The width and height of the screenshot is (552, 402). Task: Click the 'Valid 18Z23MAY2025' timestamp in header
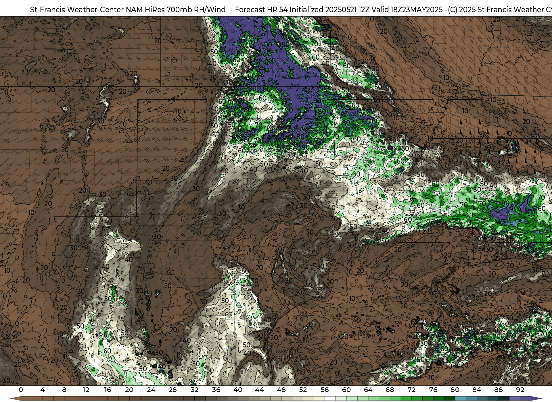tap(407, 9)
